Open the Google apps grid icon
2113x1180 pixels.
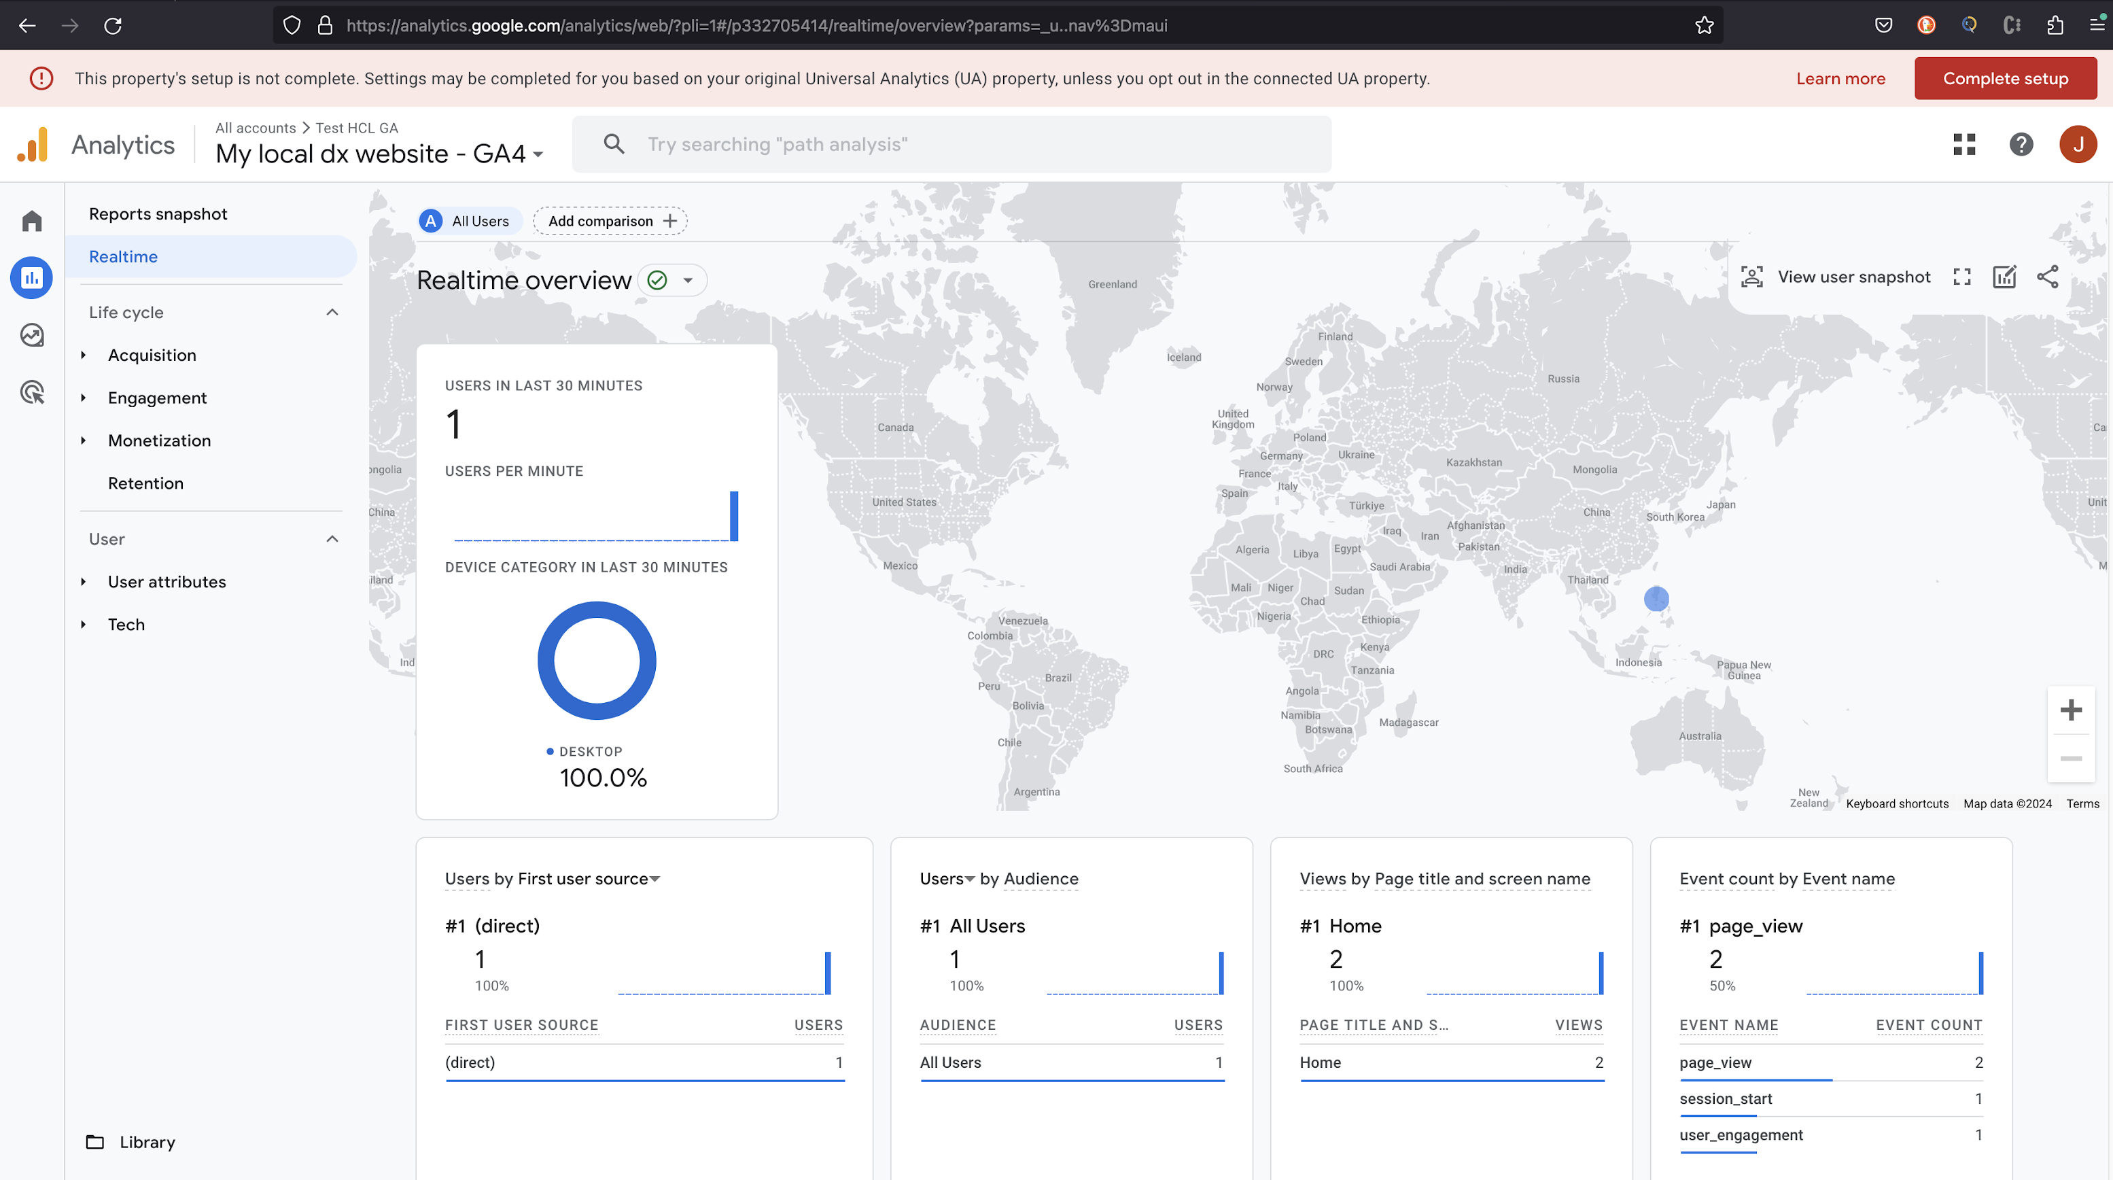(x=1963, y=144)
